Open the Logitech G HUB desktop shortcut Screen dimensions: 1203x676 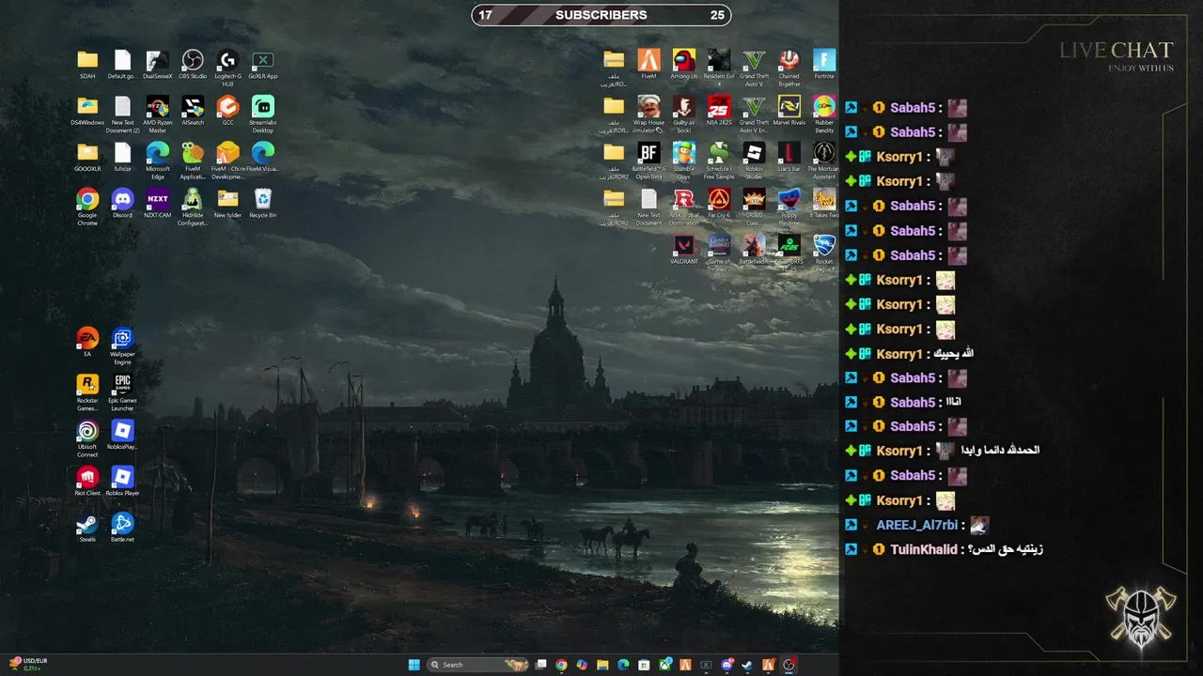pos(227,69)
